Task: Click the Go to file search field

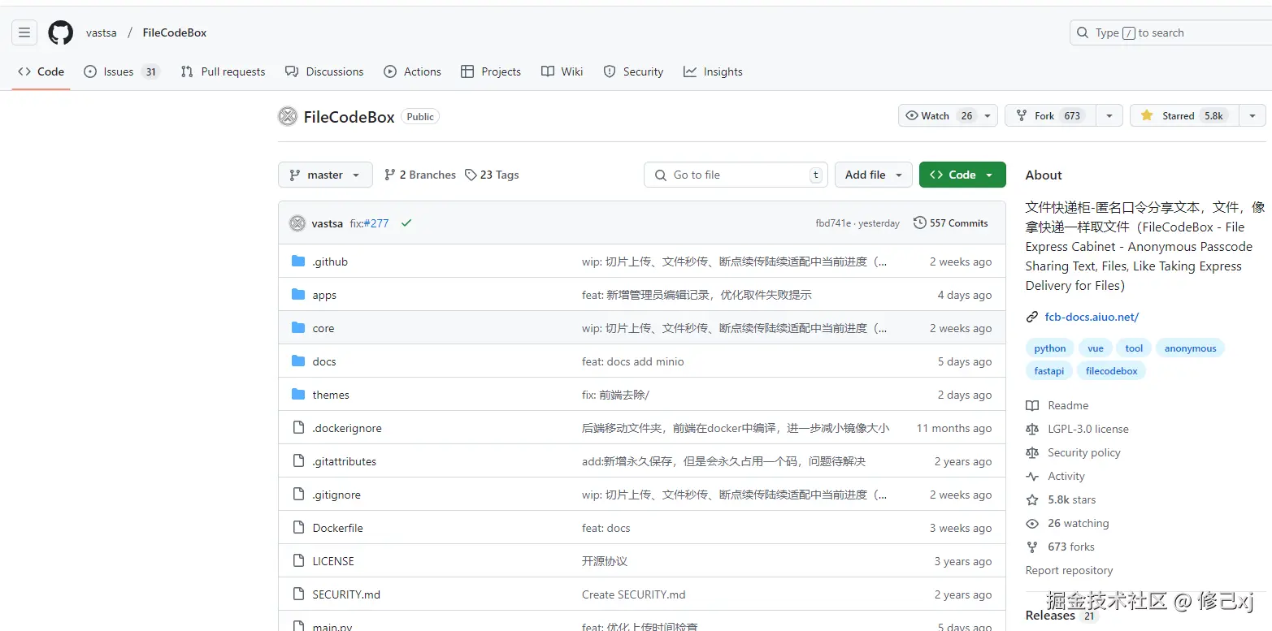Action: (x=736, y=175)
